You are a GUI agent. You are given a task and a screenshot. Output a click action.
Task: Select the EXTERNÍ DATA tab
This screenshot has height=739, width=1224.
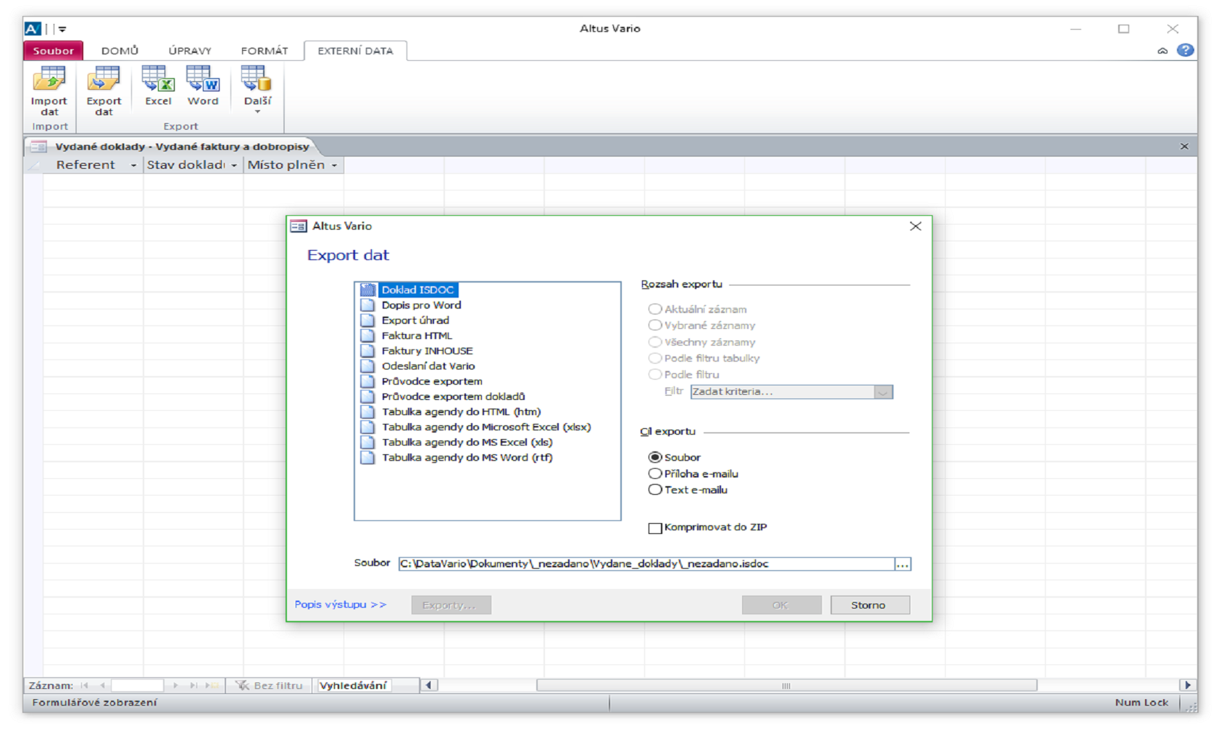(355, 51)
